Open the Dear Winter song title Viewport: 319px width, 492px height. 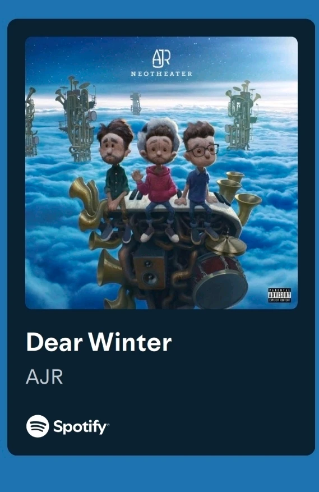coord(99,342)
